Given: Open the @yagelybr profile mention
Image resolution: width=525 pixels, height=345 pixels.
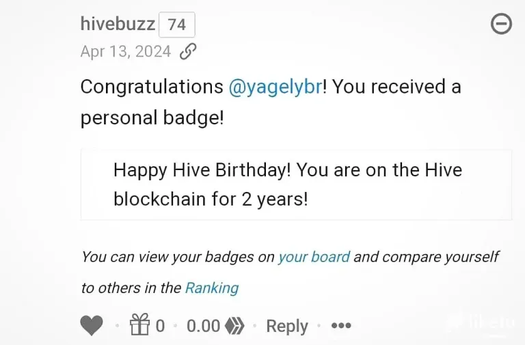Looking at the screenshot, I should (x=276, y=87).
